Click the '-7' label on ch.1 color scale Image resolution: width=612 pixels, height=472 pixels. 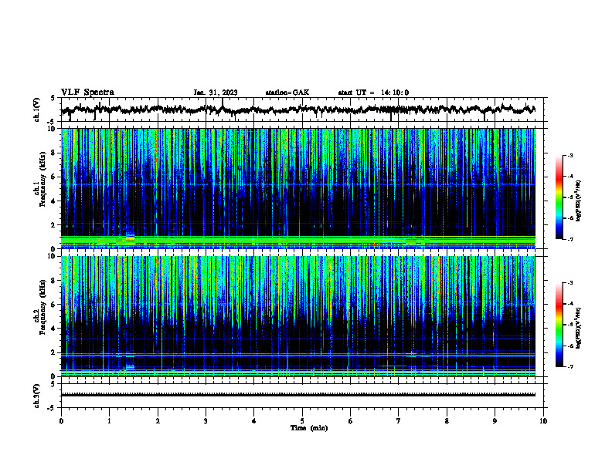tap(569, 239)
